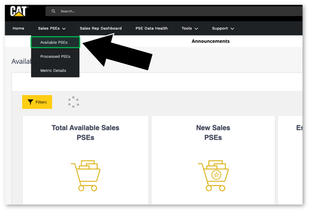The image size is (310, 212).
Task: Select Processed PSEs from the menu
Action: [x=56, y=56]
